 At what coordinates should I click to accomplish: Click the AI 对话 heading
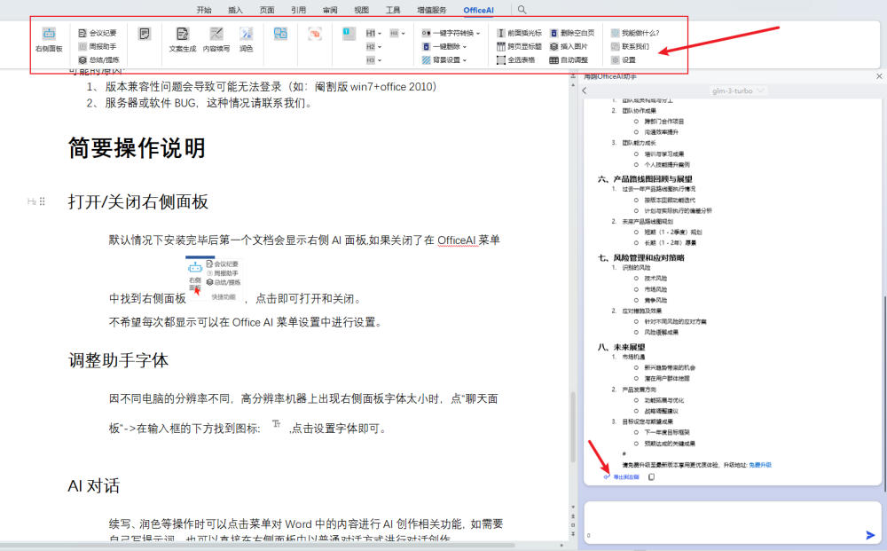93,486
